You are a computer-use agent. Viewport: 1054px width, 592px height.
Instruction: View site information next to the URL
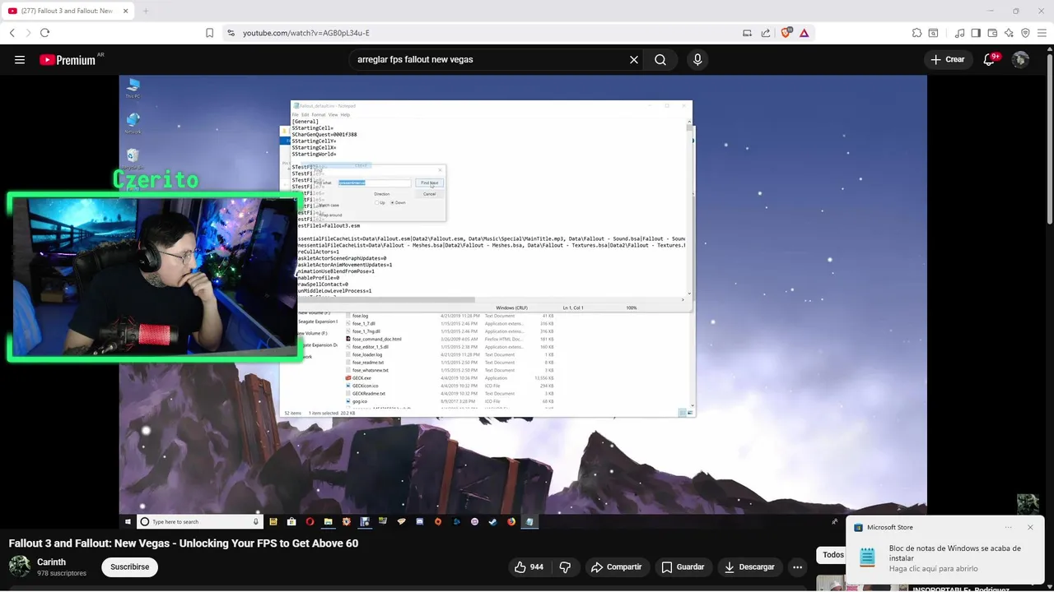[x=231, y=33]
